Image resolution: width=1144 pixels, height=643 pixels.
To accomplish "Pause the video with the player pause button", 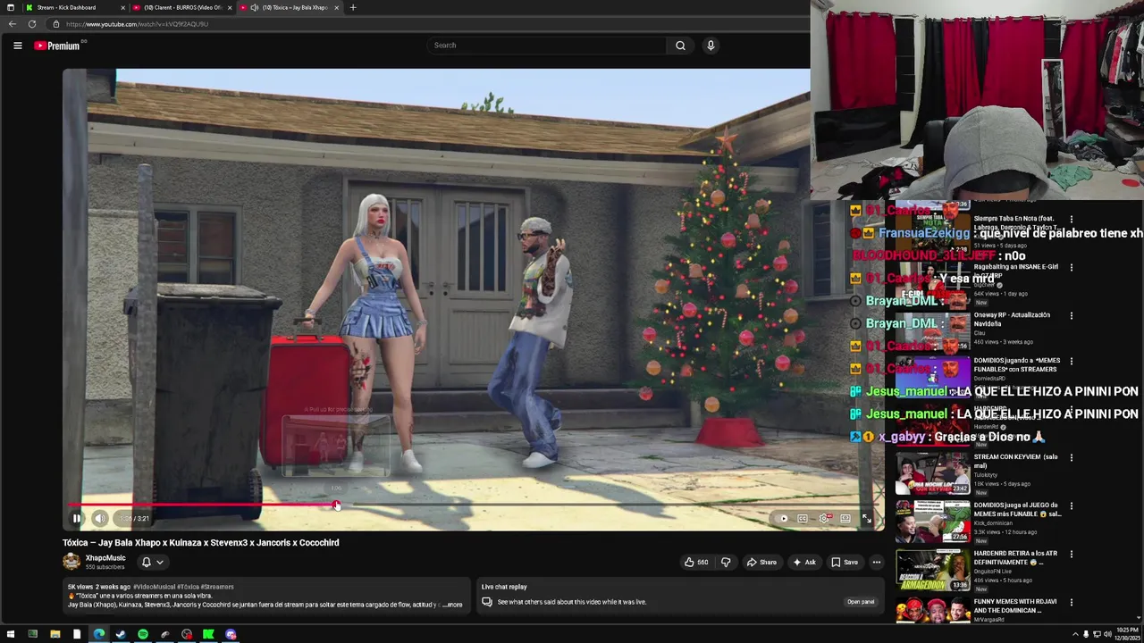I will point(77,519).
